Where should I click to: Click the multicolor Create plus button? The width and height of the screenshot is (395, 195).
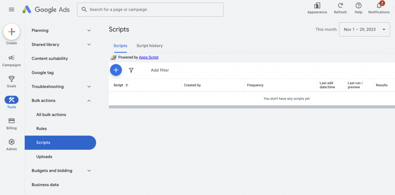point(12,32)
